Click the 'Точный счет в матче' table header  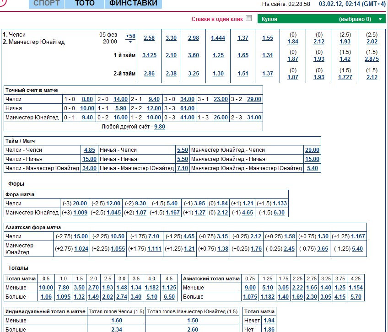(x=32, y=90)
